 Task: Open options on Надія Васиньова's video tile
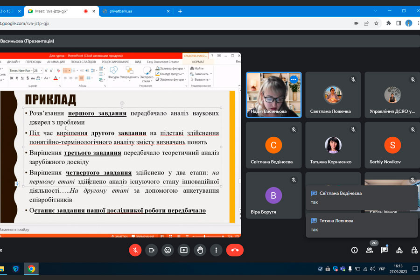pyautogui.click(x=294, y=80)
